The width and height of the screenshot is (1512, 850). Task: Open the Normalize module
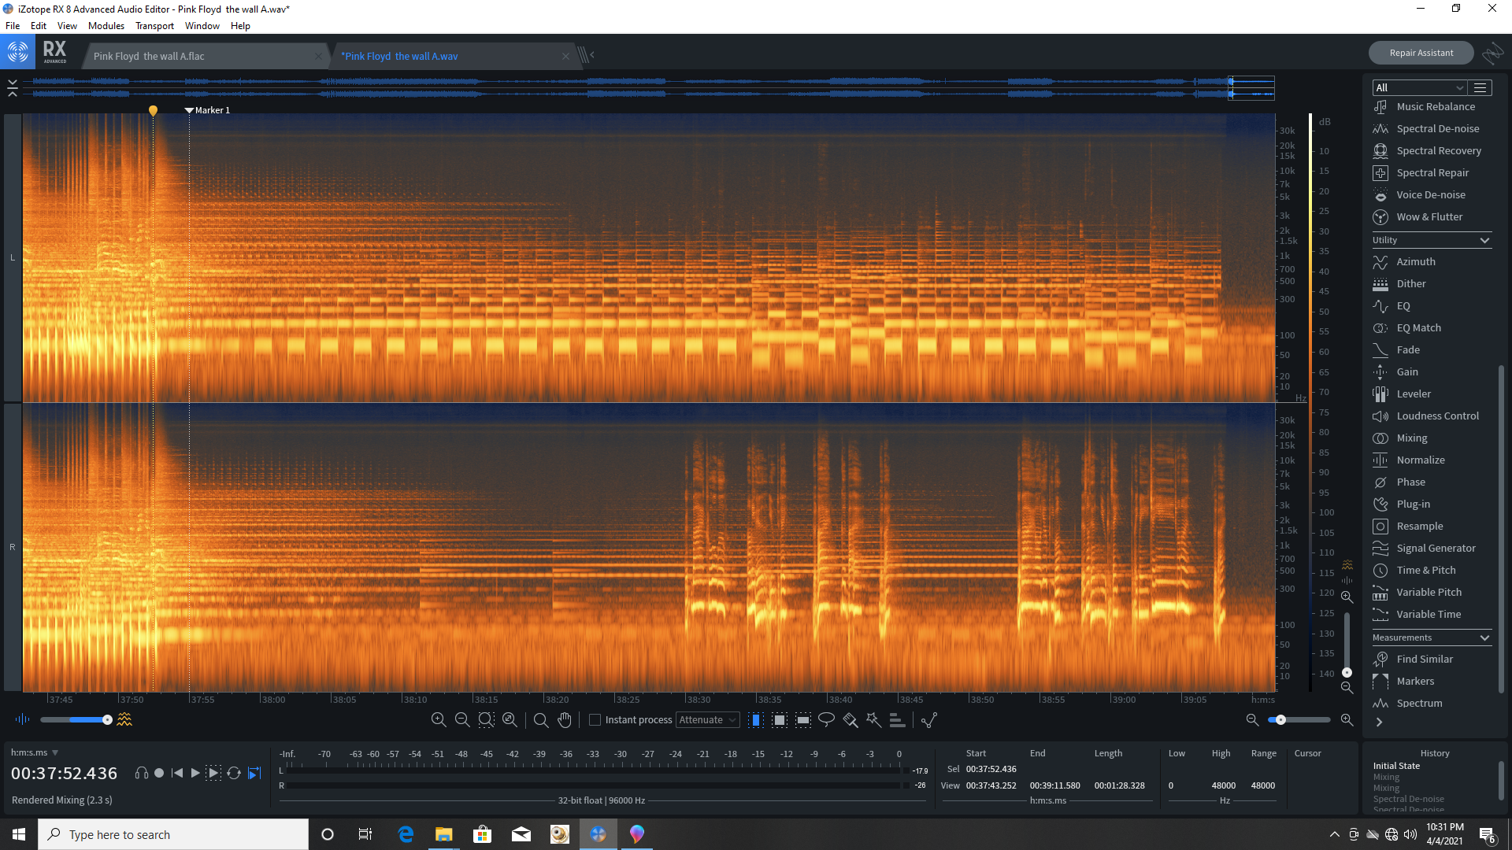[x=1408, y=460]
